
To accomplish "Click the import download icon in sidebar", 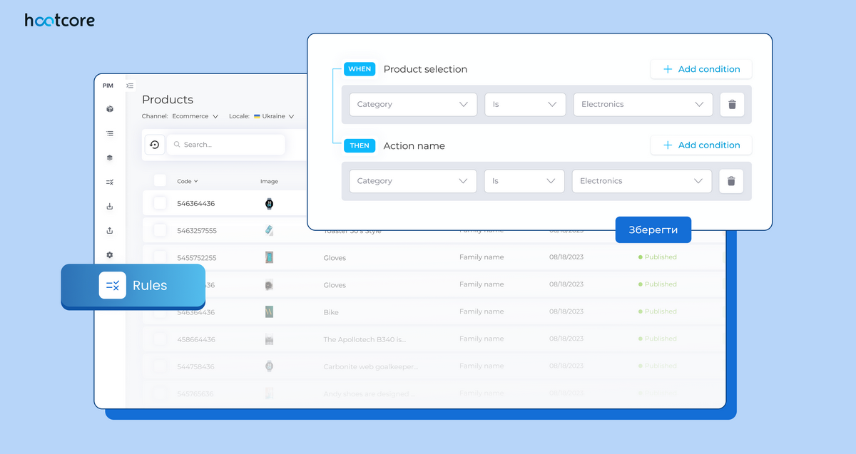I will [x=110, y=207].
